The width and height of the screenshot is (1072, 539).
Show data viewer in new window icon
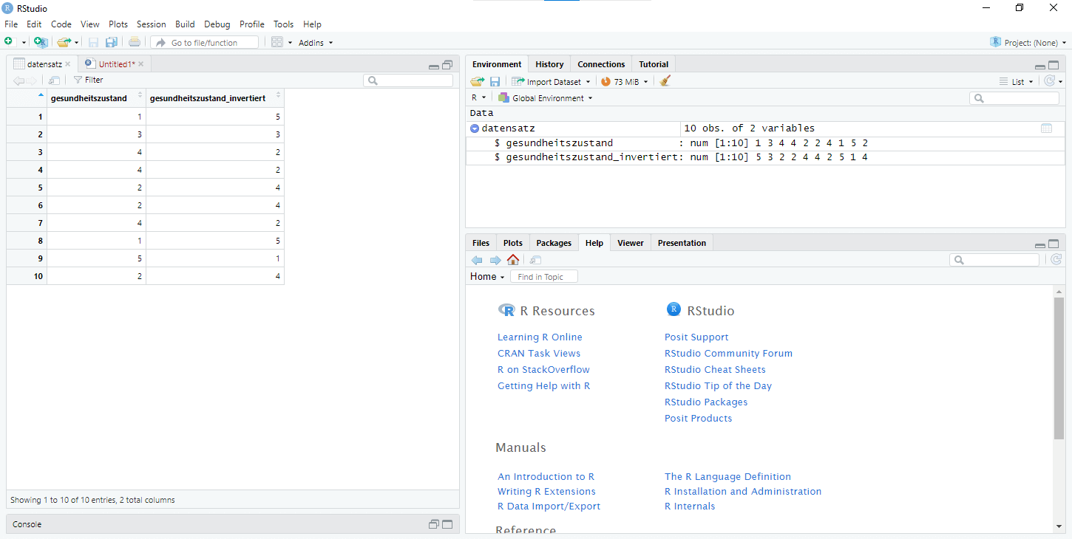[54, 80]
